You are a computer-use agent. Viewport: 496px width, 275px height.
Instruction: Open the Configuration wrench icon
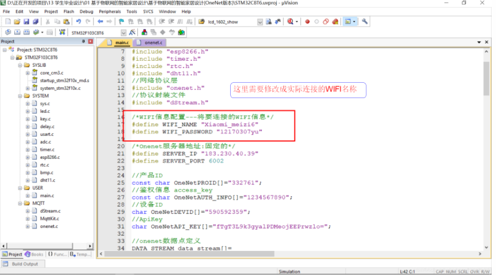[365, 22]
